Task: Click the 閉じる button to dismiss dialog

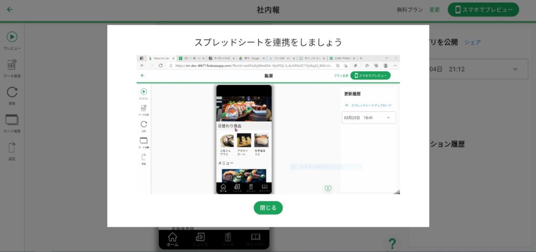Action: tap(268, 207)
